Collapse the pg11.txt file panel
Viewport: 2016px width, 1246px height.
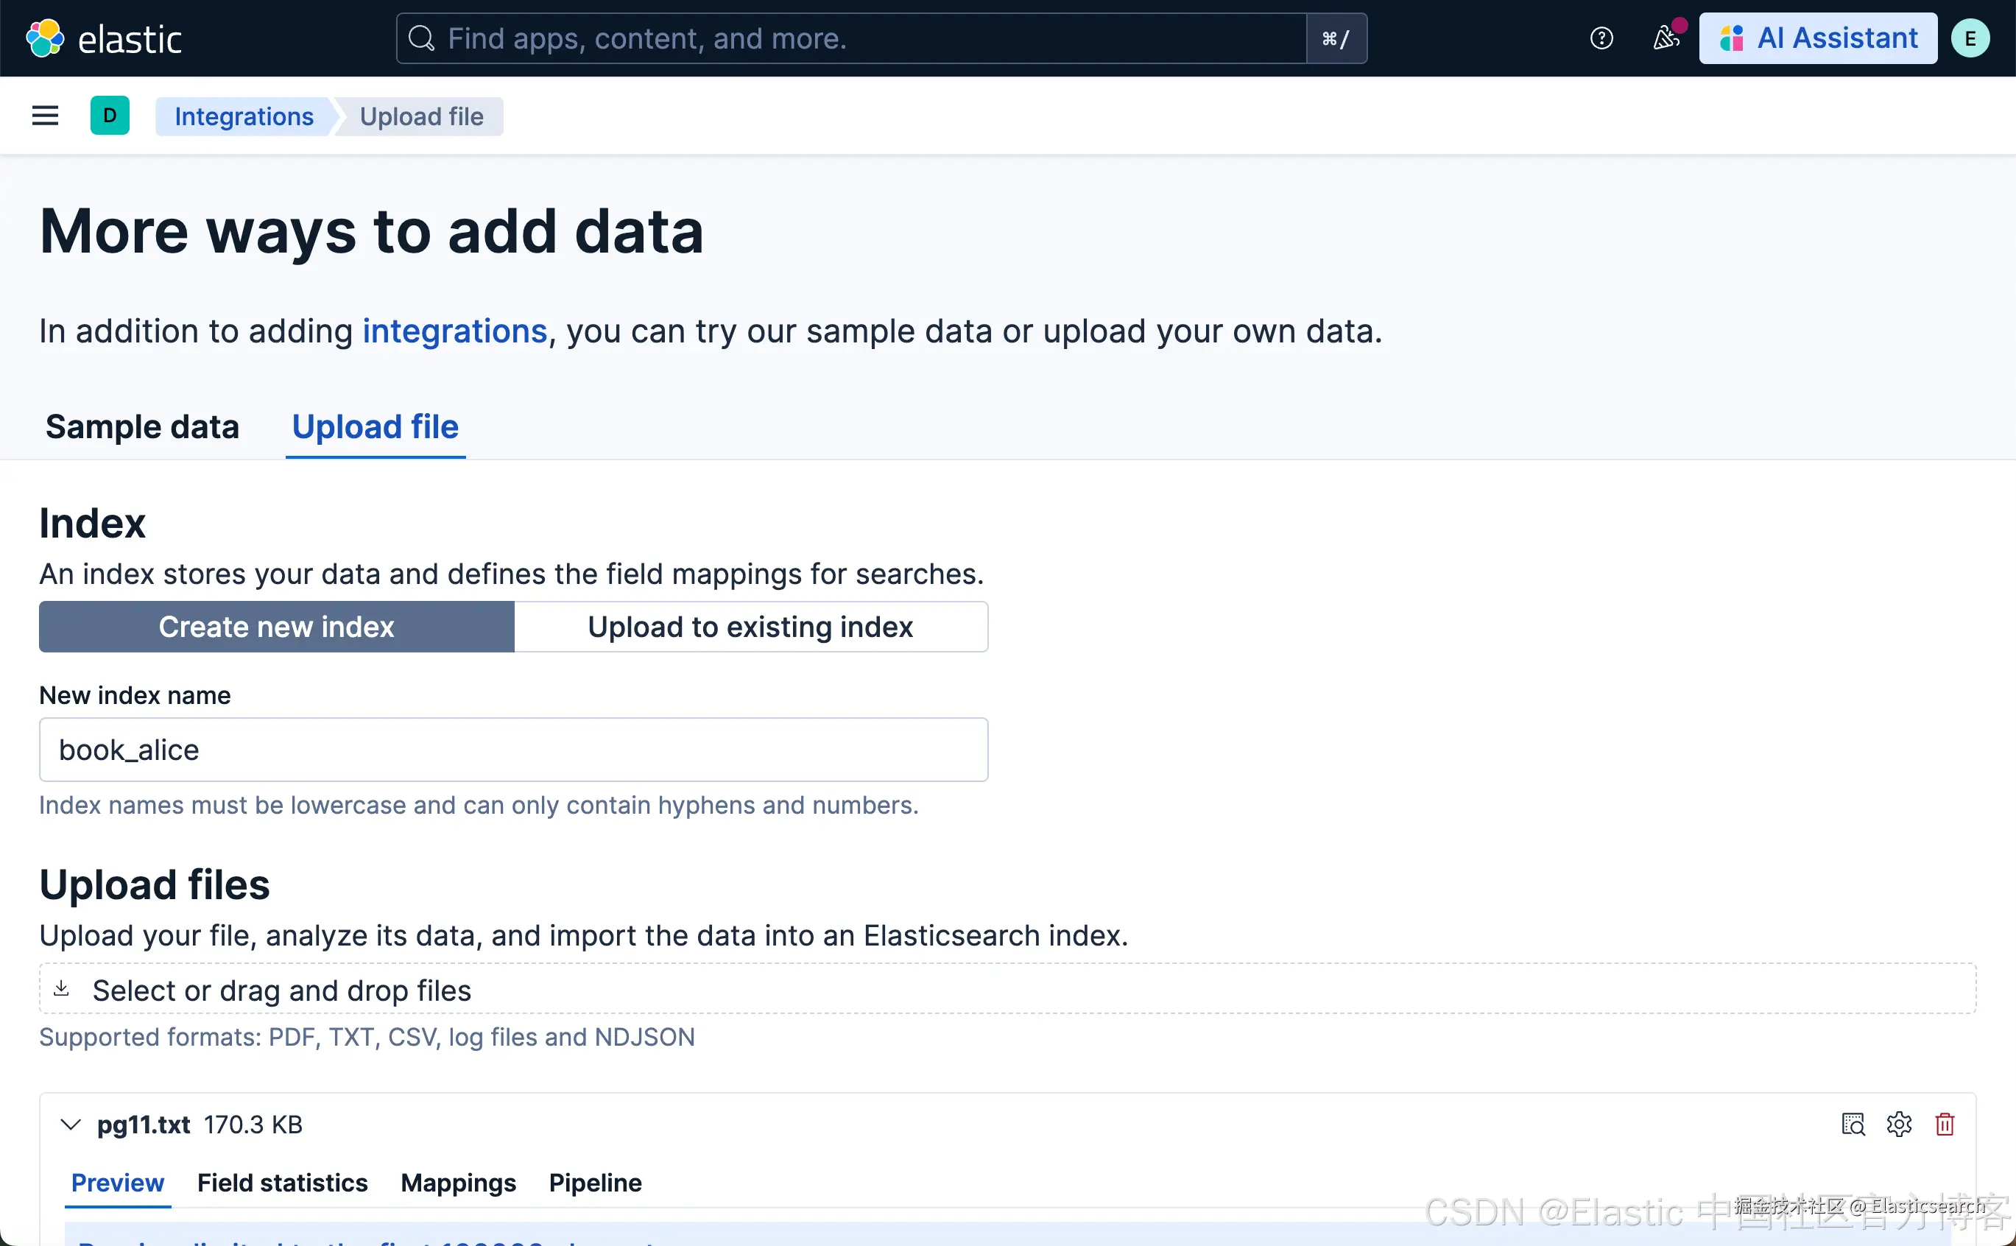point(71,1124)
